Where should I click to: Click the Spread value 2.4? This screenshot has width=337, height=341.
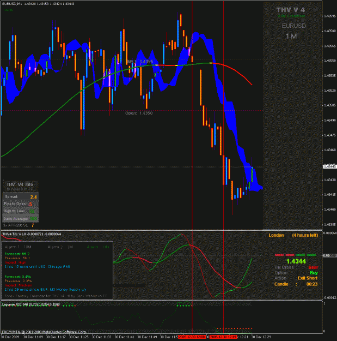tap(33, 197)
